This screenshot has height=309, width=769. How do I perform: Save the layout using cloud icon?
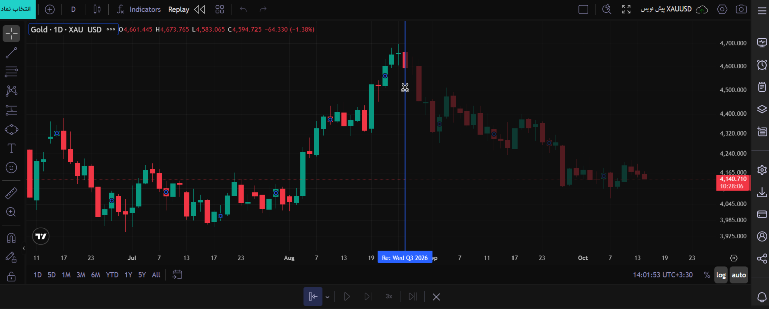(x=702, y=9)
